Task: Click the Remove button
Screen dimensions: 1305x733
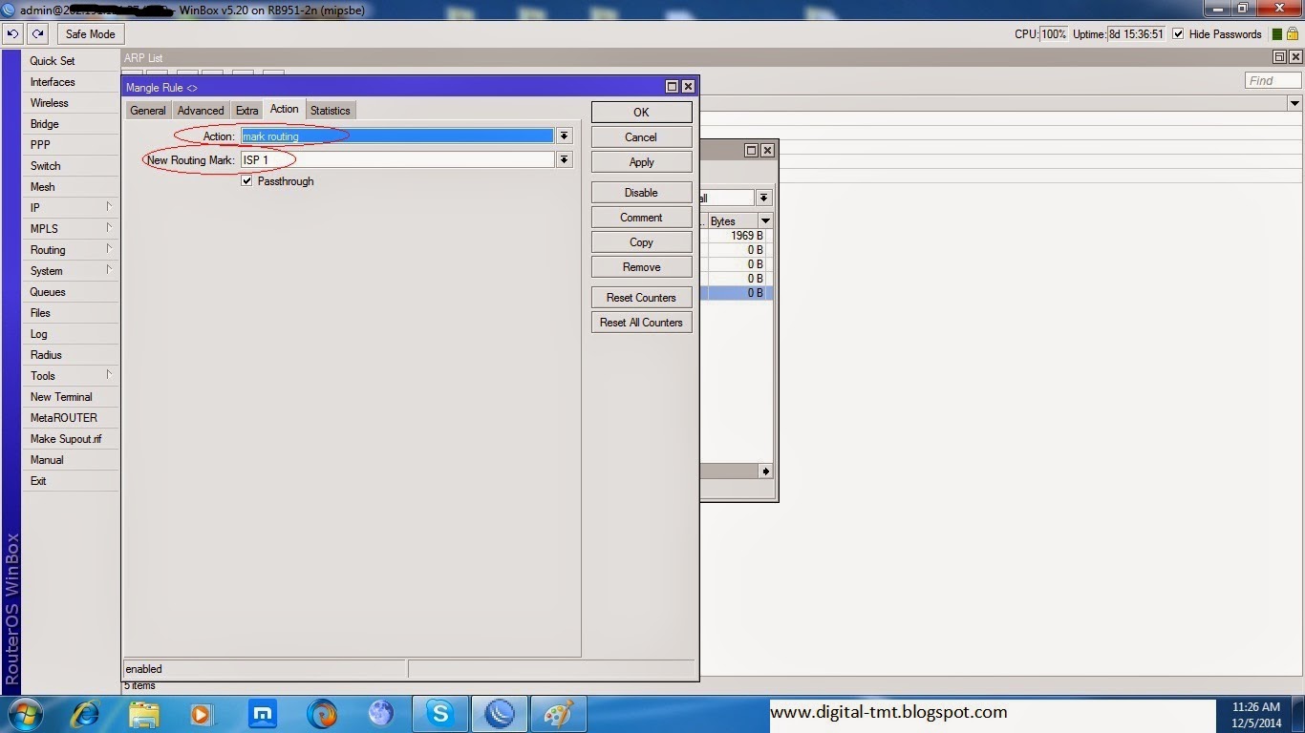Action: [641, 267]
